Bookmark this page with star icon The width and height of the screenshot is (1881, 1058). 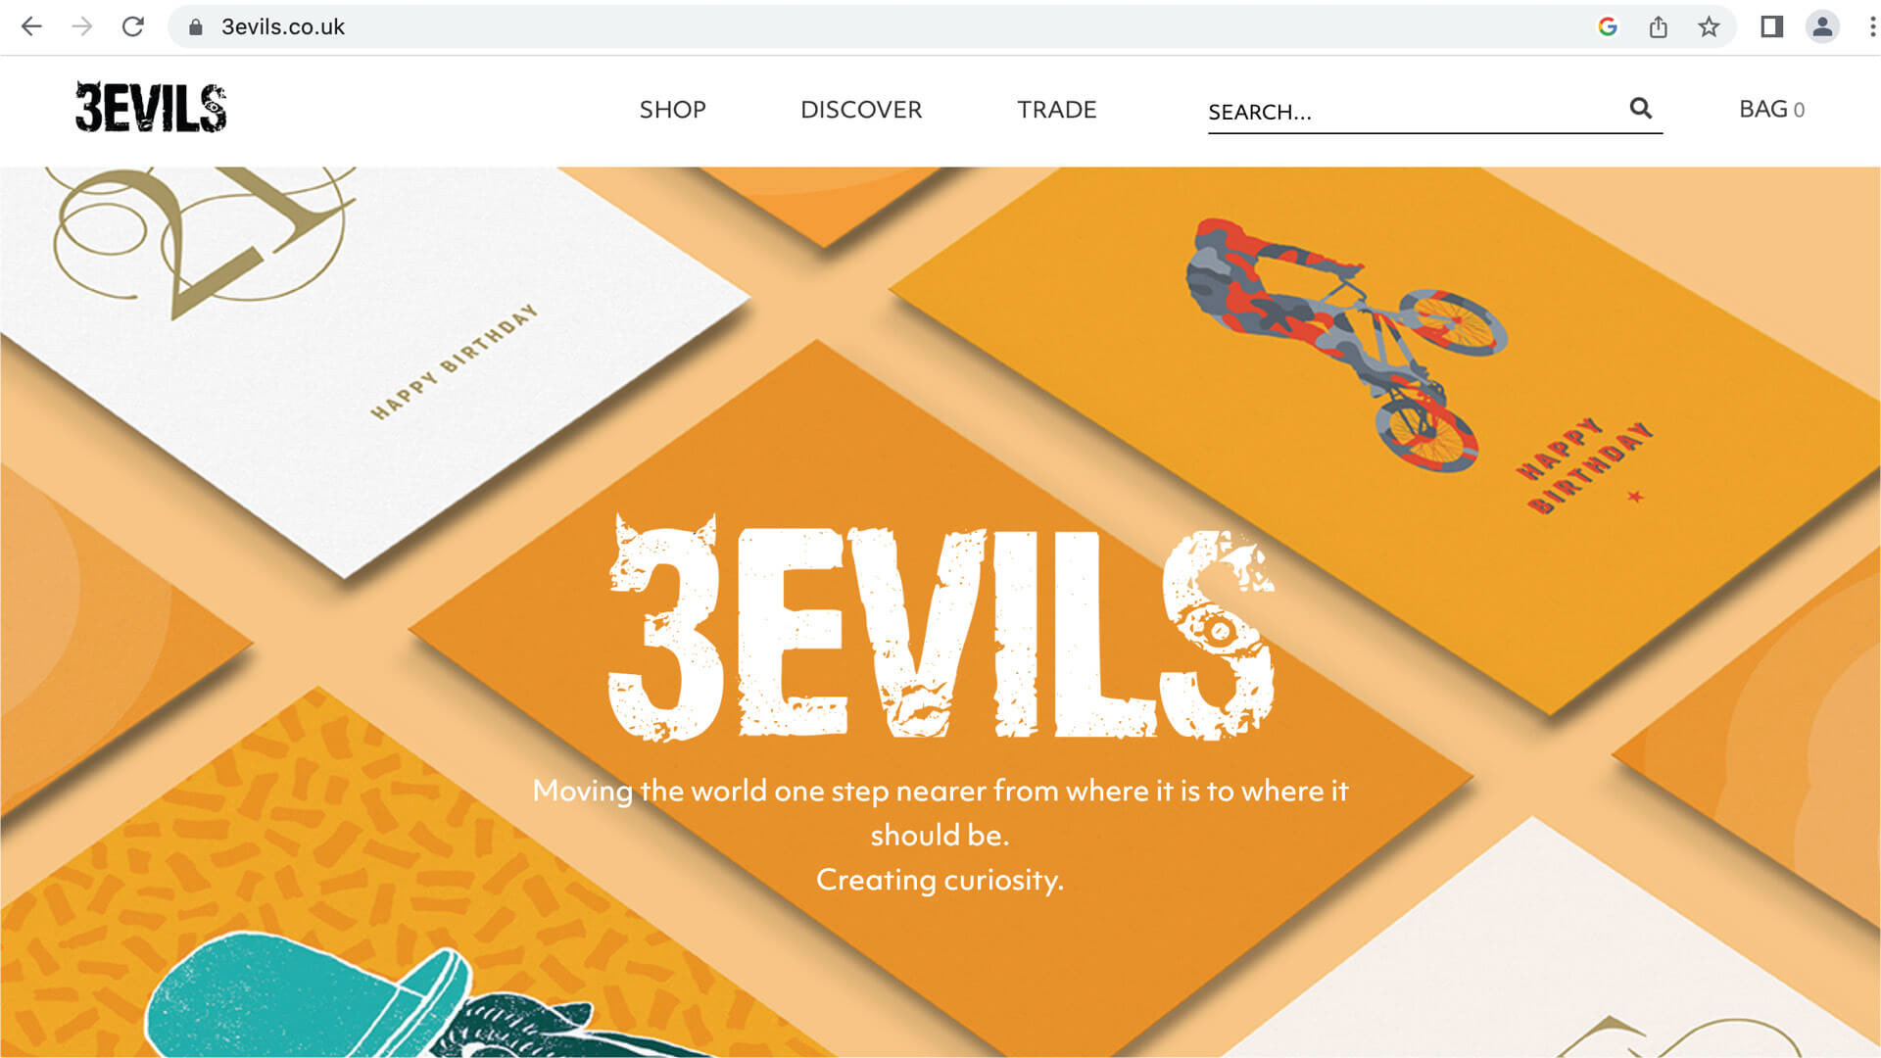[1709, 26]
